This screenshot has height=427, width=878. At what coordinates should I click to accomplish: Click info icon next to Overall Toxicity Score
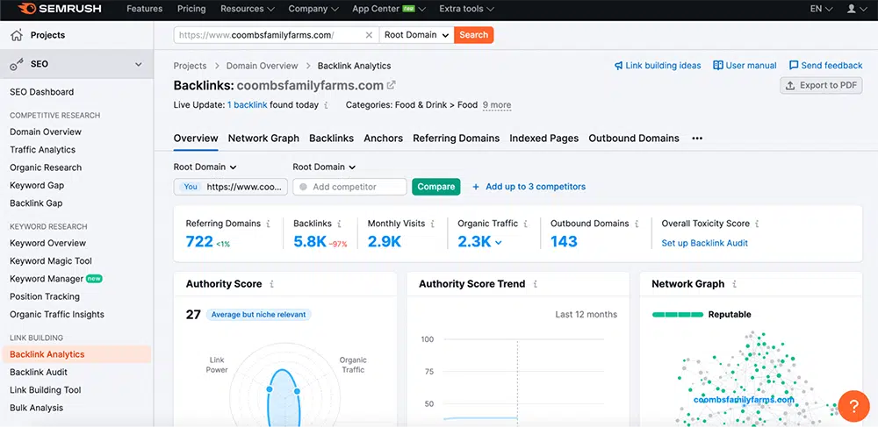(x=757, y=224)
